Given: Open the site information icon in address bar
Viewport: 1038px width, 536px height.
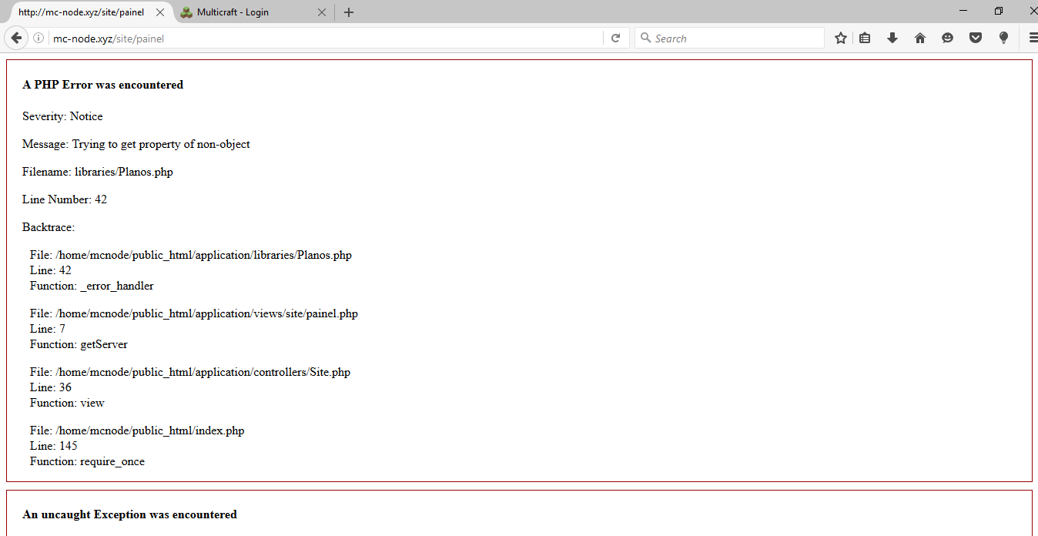Looking at the screenshot, I should click(39, 39).
